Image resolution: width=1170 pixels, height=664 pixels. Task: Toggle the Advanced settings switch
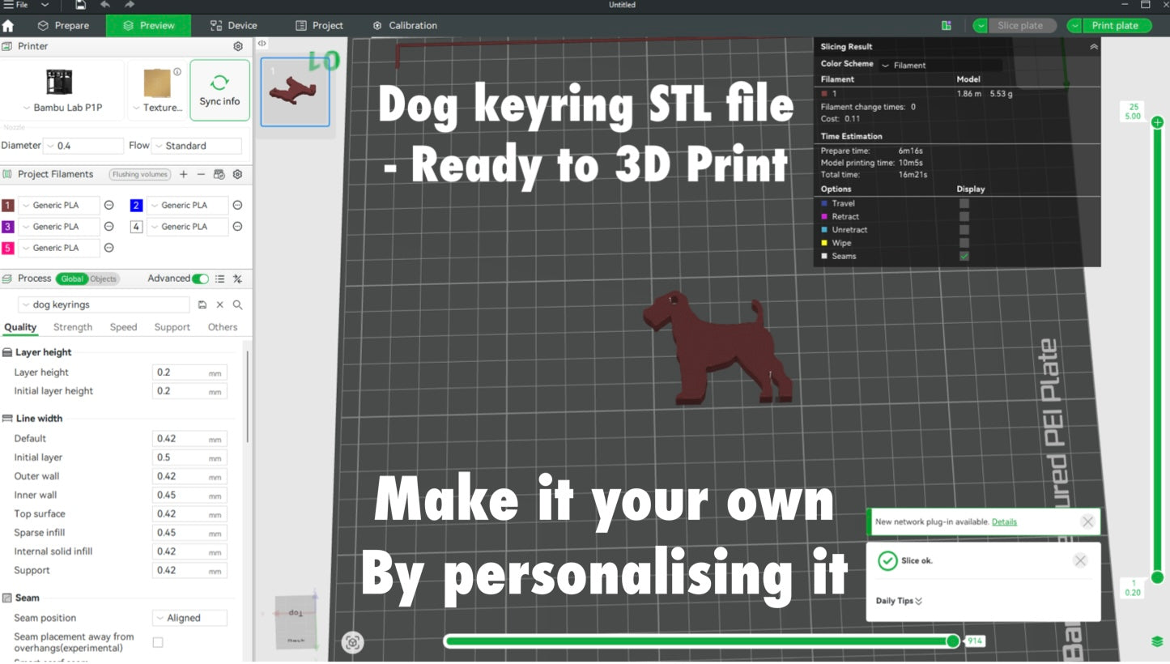[x=200, y=279]
